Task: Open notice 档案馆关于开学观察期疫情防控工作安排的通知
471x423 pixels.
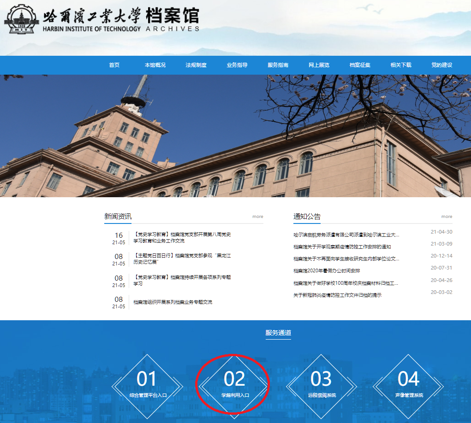Action: (342, 247)
